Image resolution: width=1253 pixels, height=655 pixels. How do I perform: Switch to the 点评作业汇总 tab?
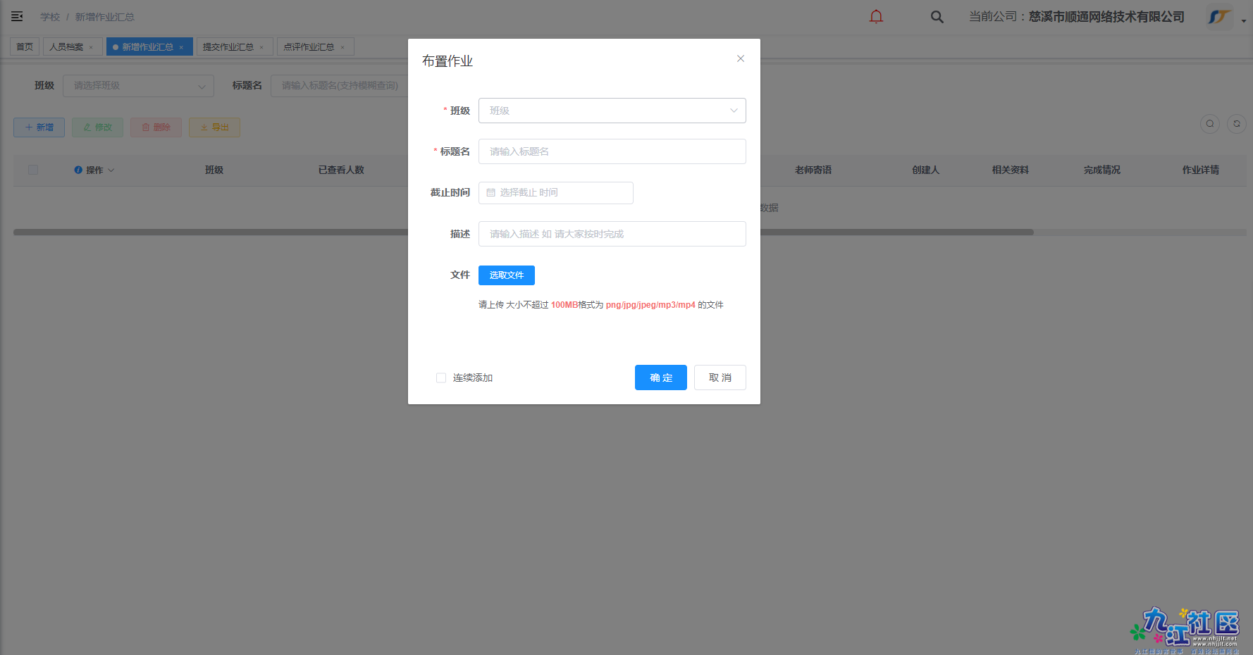point(309,47)
